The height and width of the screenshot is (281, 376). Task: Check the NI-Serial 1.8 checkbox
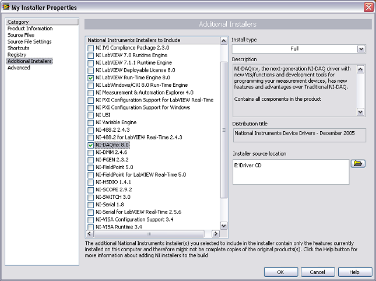[x=90, y=205]
